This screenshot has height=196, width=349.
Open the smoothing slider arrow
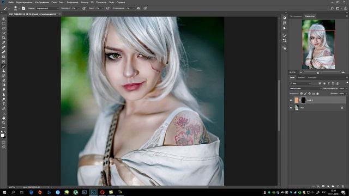[x=134, y=8]
